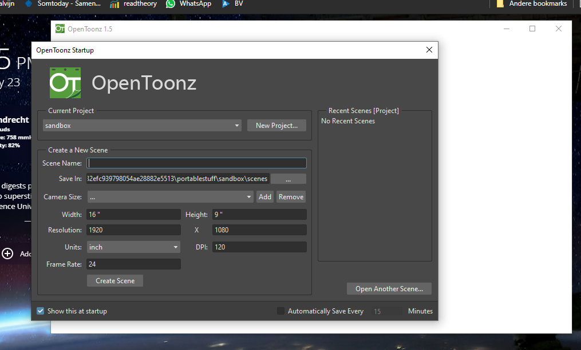Switch to the Somtoday browser tab
Screen dimensions: 581x350
tap(63, 4)
